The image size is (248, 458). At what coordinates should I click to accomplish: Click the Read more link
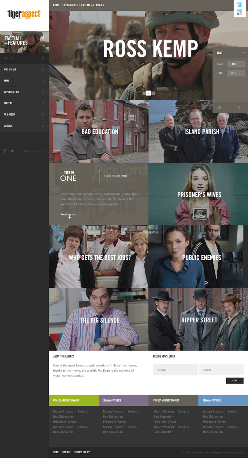tap(67, 214)
